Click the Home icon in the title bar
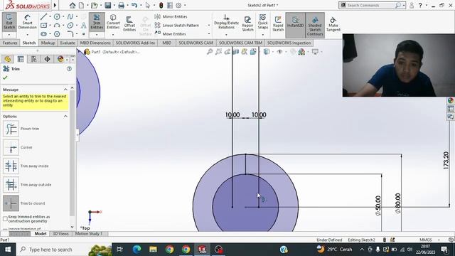 [x=73, y=5]
